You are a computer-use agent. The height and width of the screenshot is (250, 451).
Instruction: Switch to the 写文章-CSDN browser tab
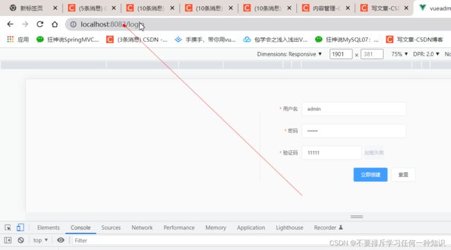point(384,8)
